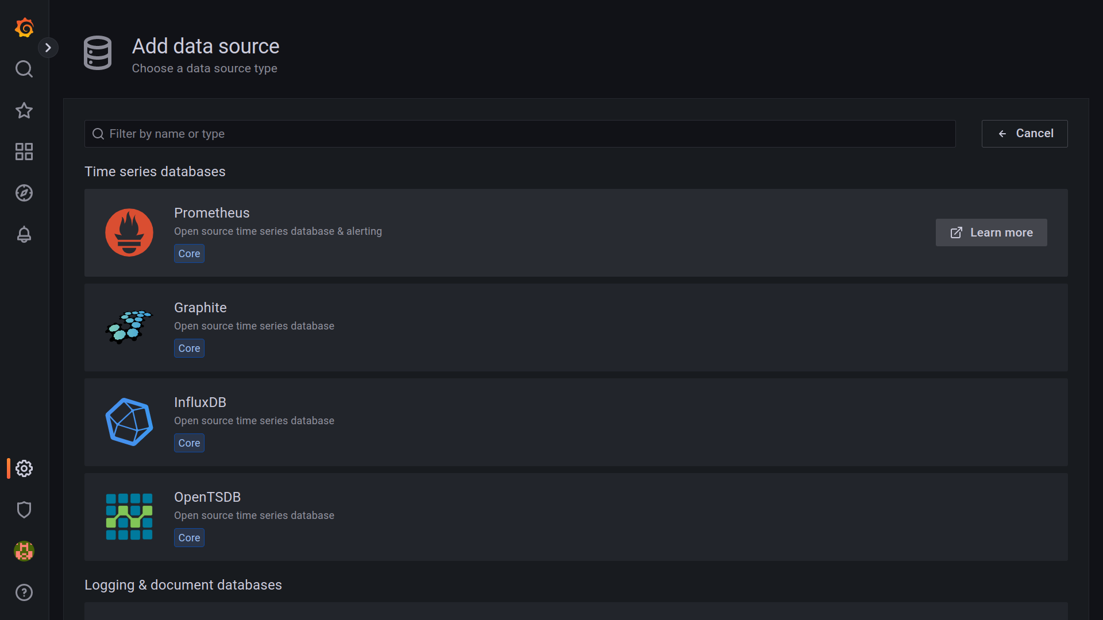Open Starred dashboards star icon
Image resolution: width=1103 pixels, height=620 pixels.
(24, 110)
